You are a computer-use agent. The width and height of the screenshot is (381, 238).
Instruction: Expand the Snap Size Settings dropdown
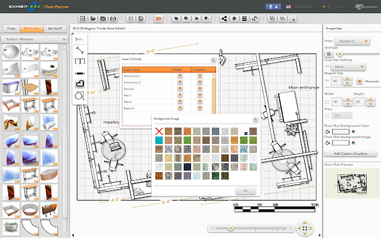click(348, 67)
